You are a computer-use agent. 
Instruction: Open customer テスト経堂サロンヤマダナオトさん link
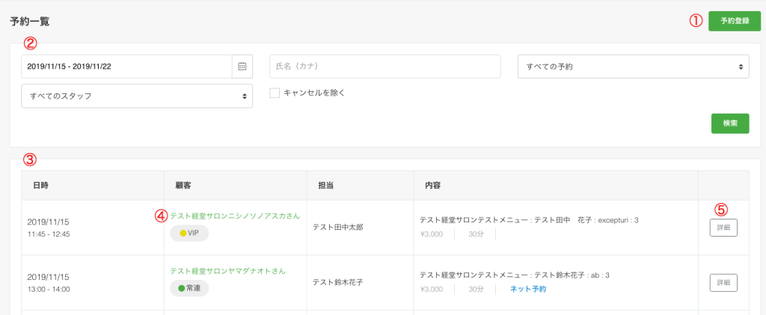click(227, 271)
